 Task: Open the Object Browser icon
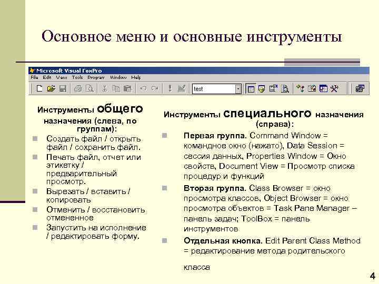312,89
